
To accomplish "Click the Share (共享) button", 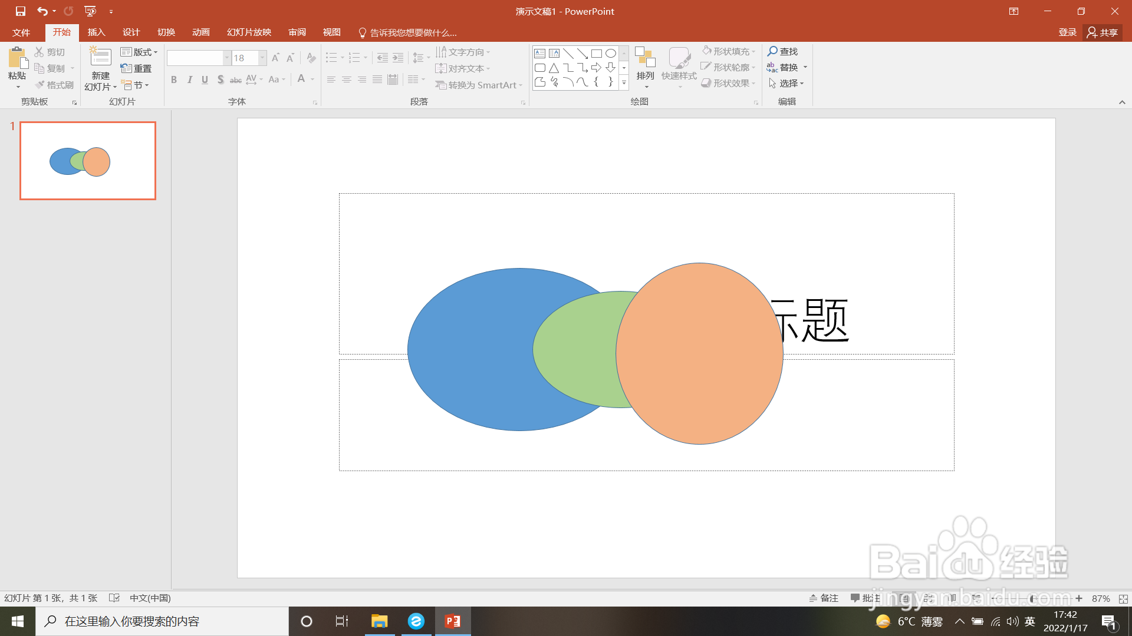I will (1102, 32).
